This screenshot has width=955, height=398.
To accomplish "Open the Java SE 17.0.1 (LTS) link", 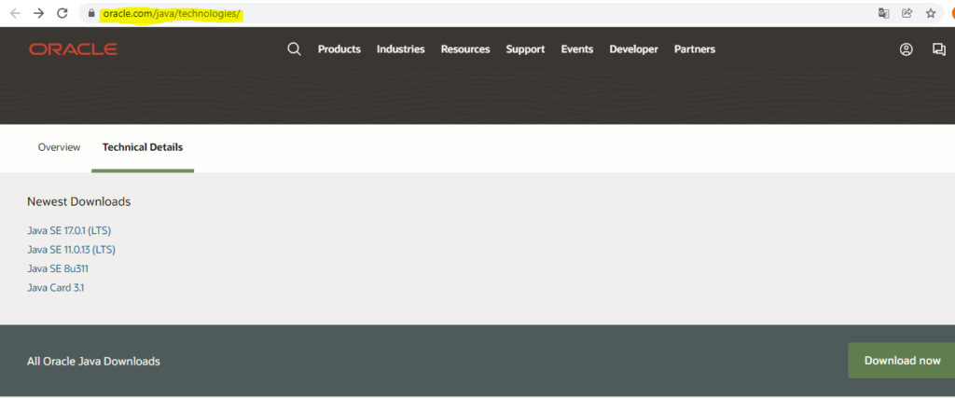I will pyautogui.click(x=69, y=230).
